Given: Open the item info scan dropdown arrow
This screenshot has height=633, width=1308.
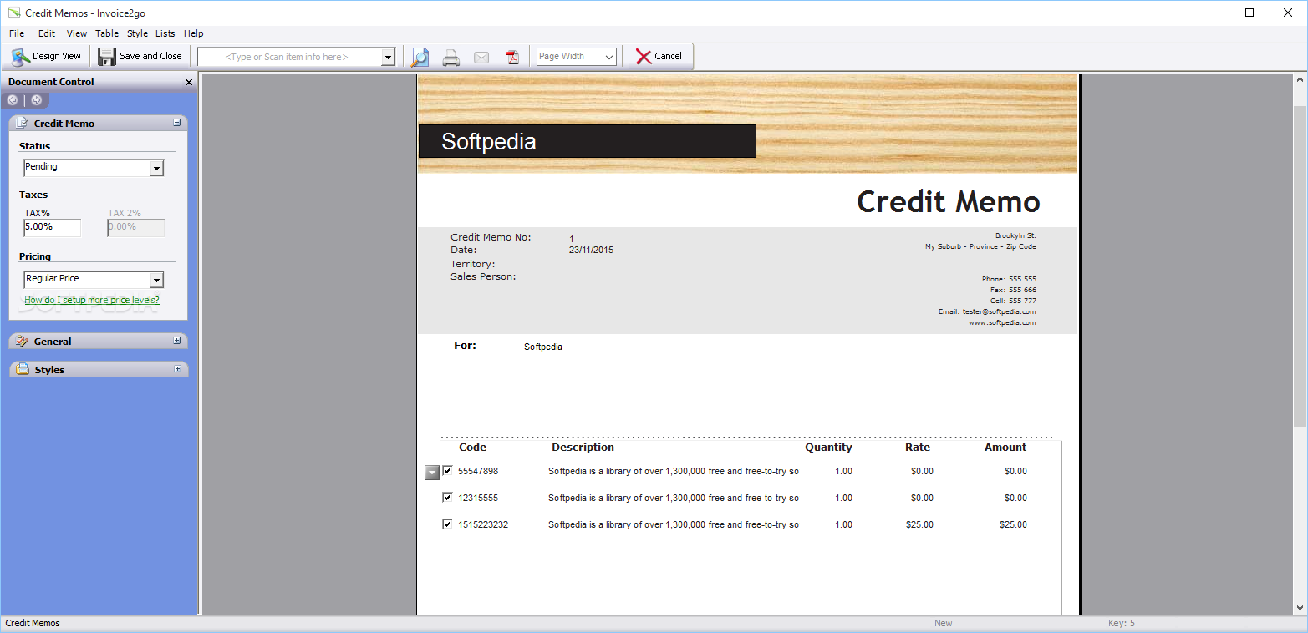Looking at the screenshot, I should pos(388,57).
